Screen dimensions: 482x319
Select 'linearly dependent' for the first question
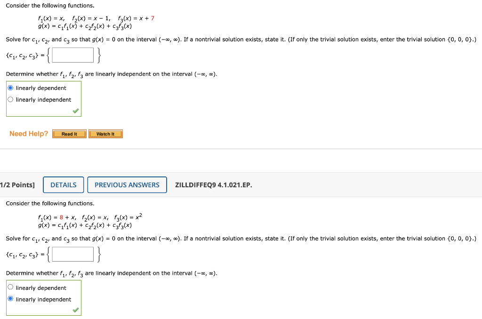[11, 88]
